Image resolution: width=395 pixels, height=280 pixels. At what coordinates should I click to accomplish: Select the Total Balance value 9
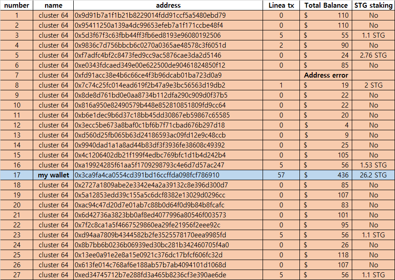coord(326,135)
